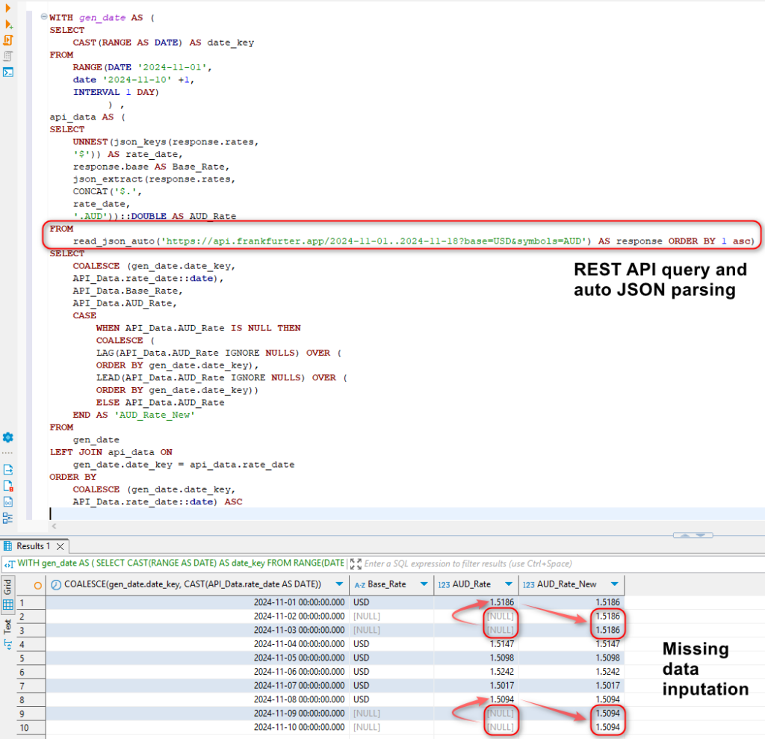Execute the SQL statement with orange play icon
The image size is (765, 739).
point(8,9)
